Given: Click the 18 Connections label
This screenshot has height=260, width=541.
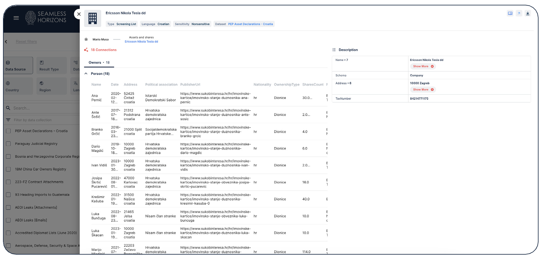Looking at the screenshot, I should [x=104, y=50].
